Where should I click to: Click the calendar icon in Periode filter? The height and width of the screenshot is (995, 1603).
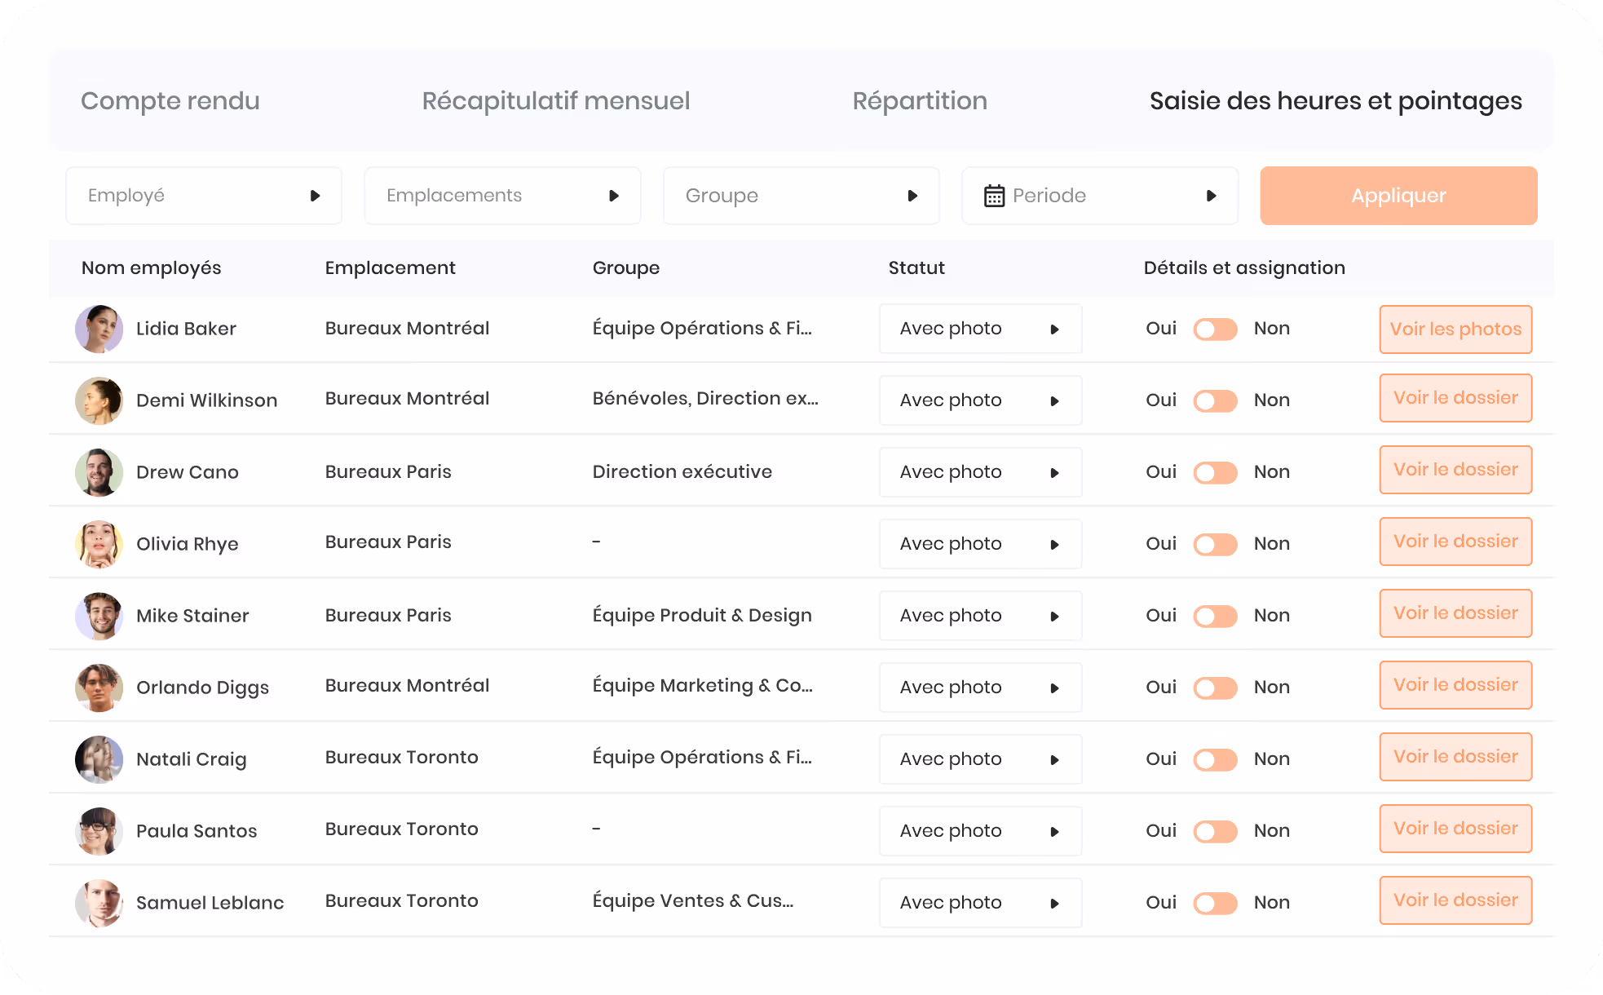pos(994,196)
